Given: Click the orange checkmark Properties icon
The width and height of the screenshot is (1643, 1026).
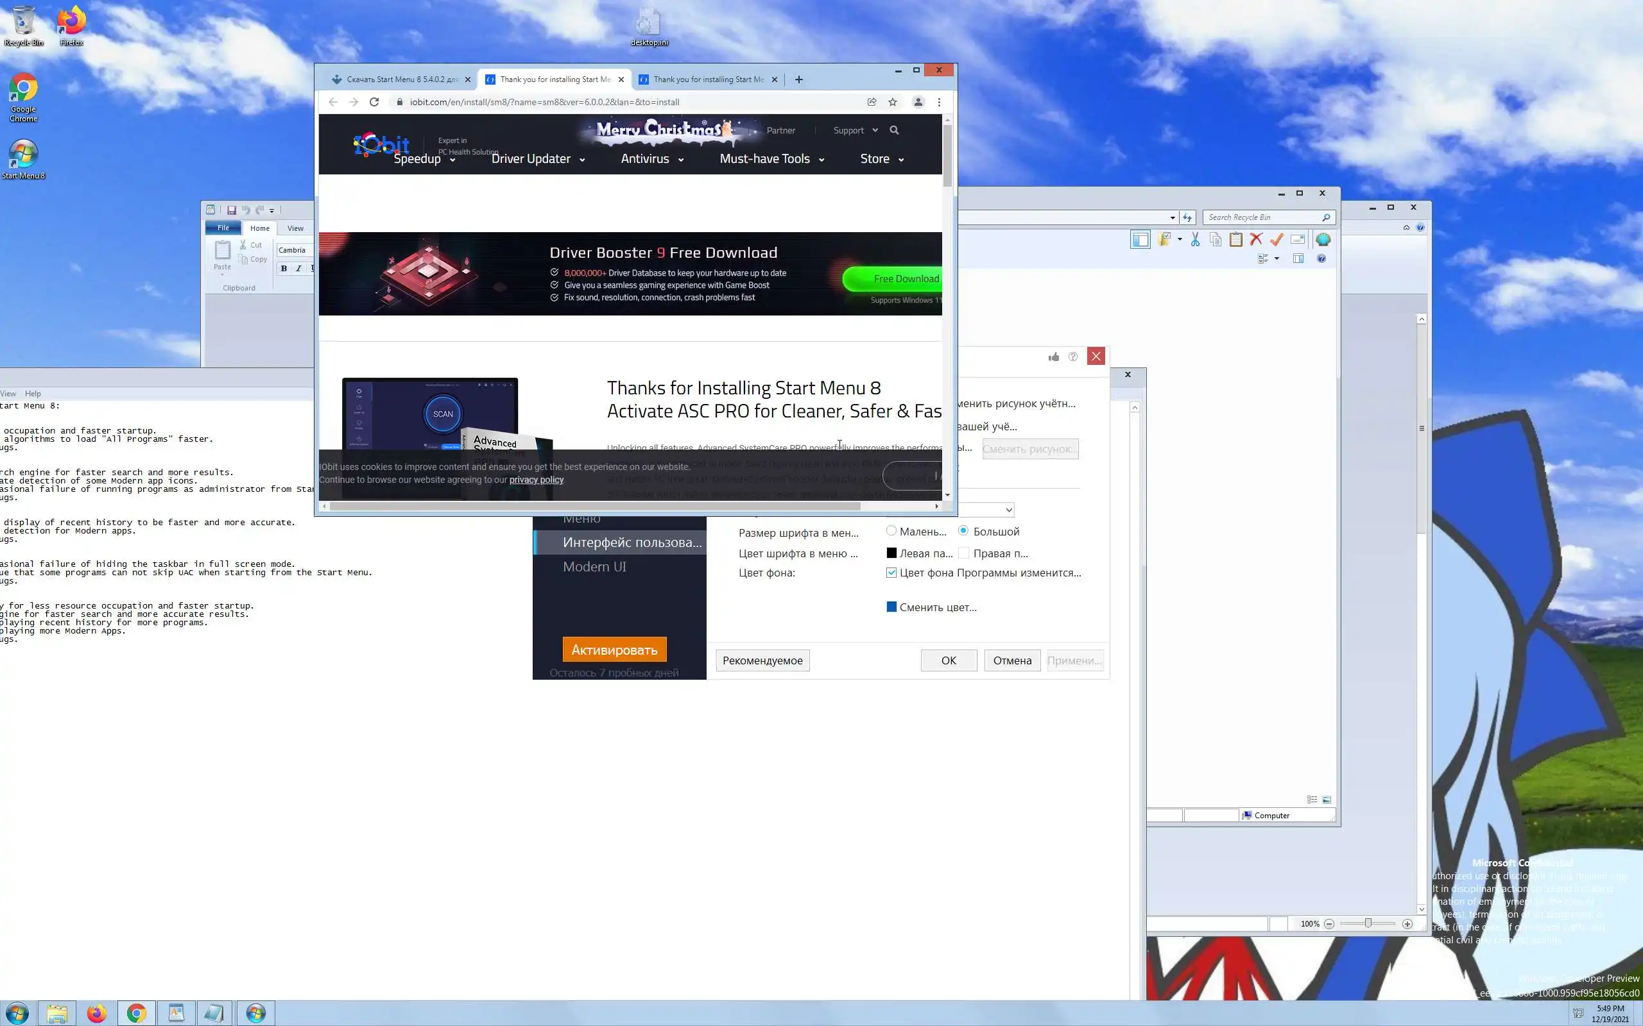Looking at the screenshot, I should [x=1277, y=240].
